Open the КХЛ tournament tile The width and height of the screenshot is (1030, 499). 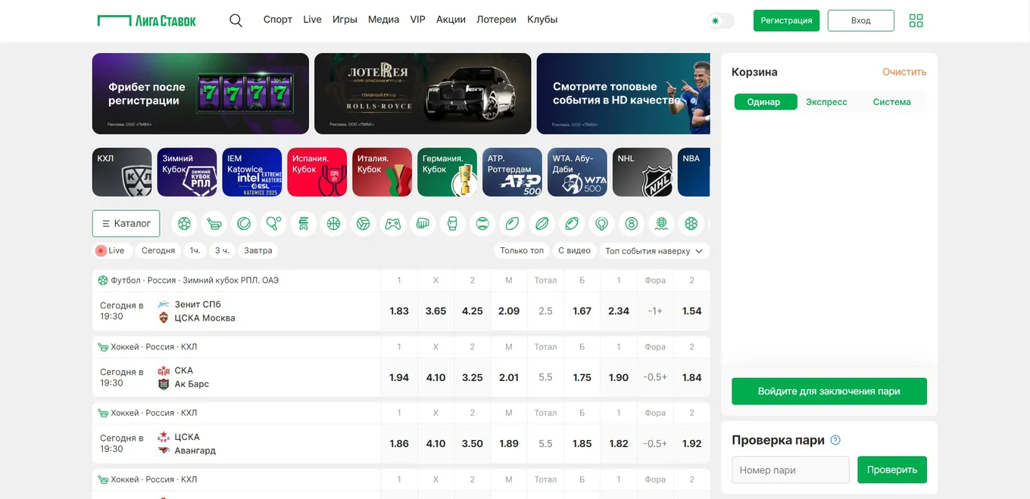tap(122, 172)
